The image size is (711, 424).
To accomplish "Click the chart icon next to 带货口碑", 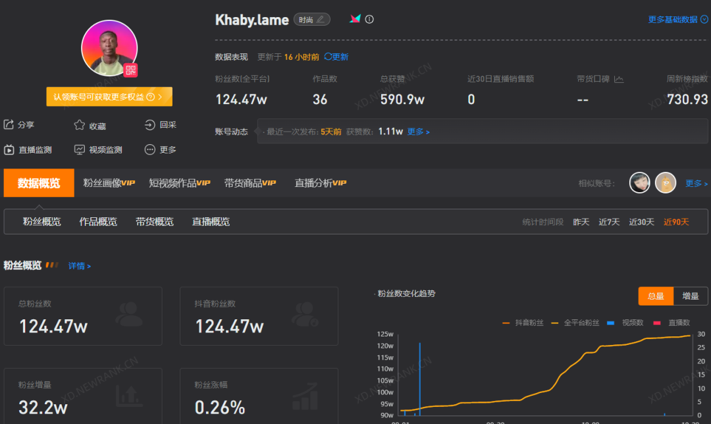I will pos(619,80).
